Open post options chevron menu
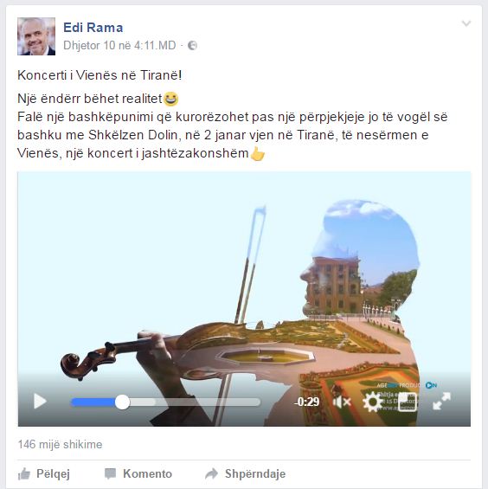The height and width of the screenshot is (489, 488). (x=466, y=23)
